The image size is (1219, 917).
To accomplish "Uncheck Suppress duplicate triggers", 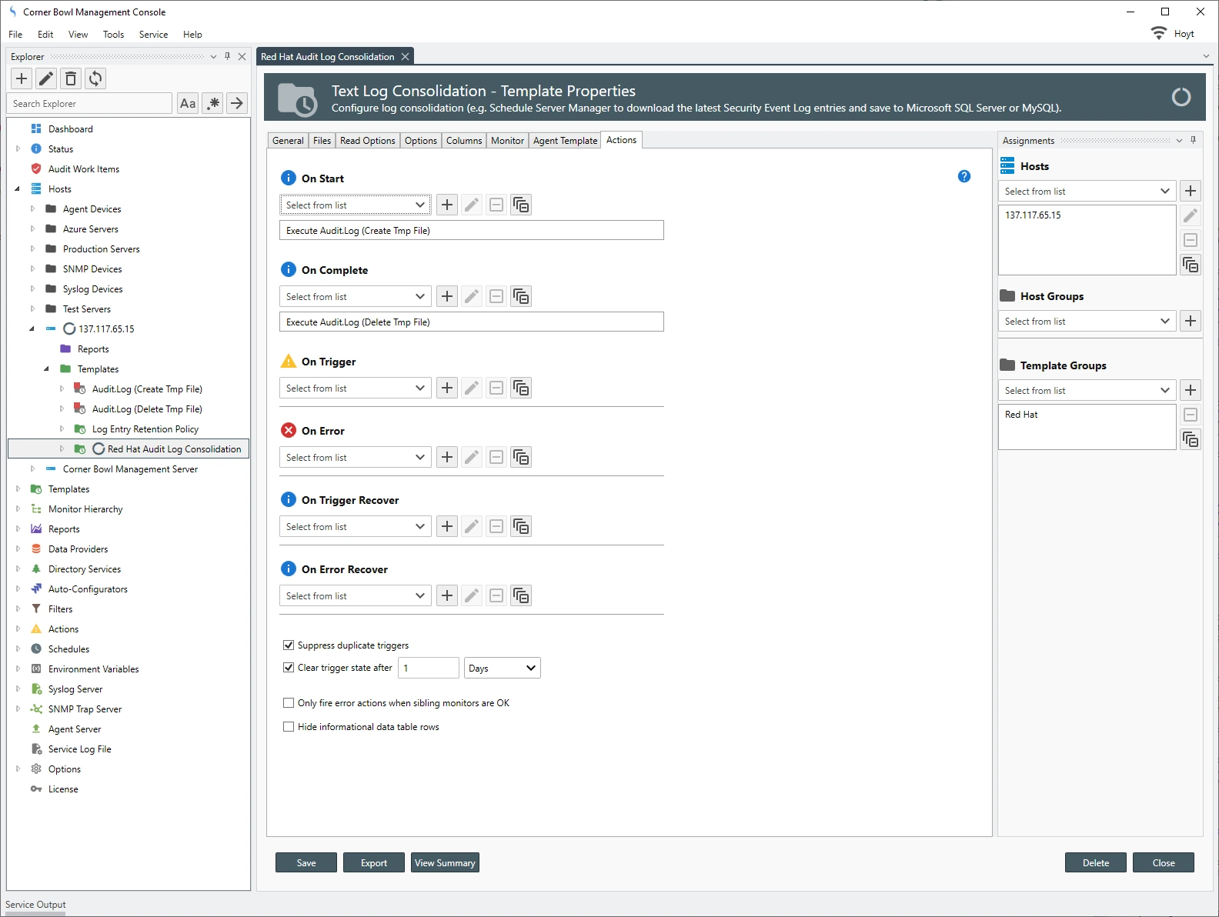I will click(x=289, y=645).
